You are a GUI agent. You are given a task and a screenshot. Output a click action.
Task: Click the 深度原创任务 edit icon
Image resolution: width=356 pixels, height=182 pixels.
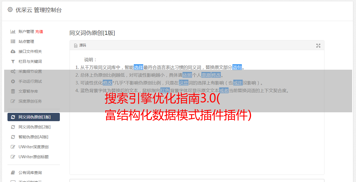coord(13,101)
